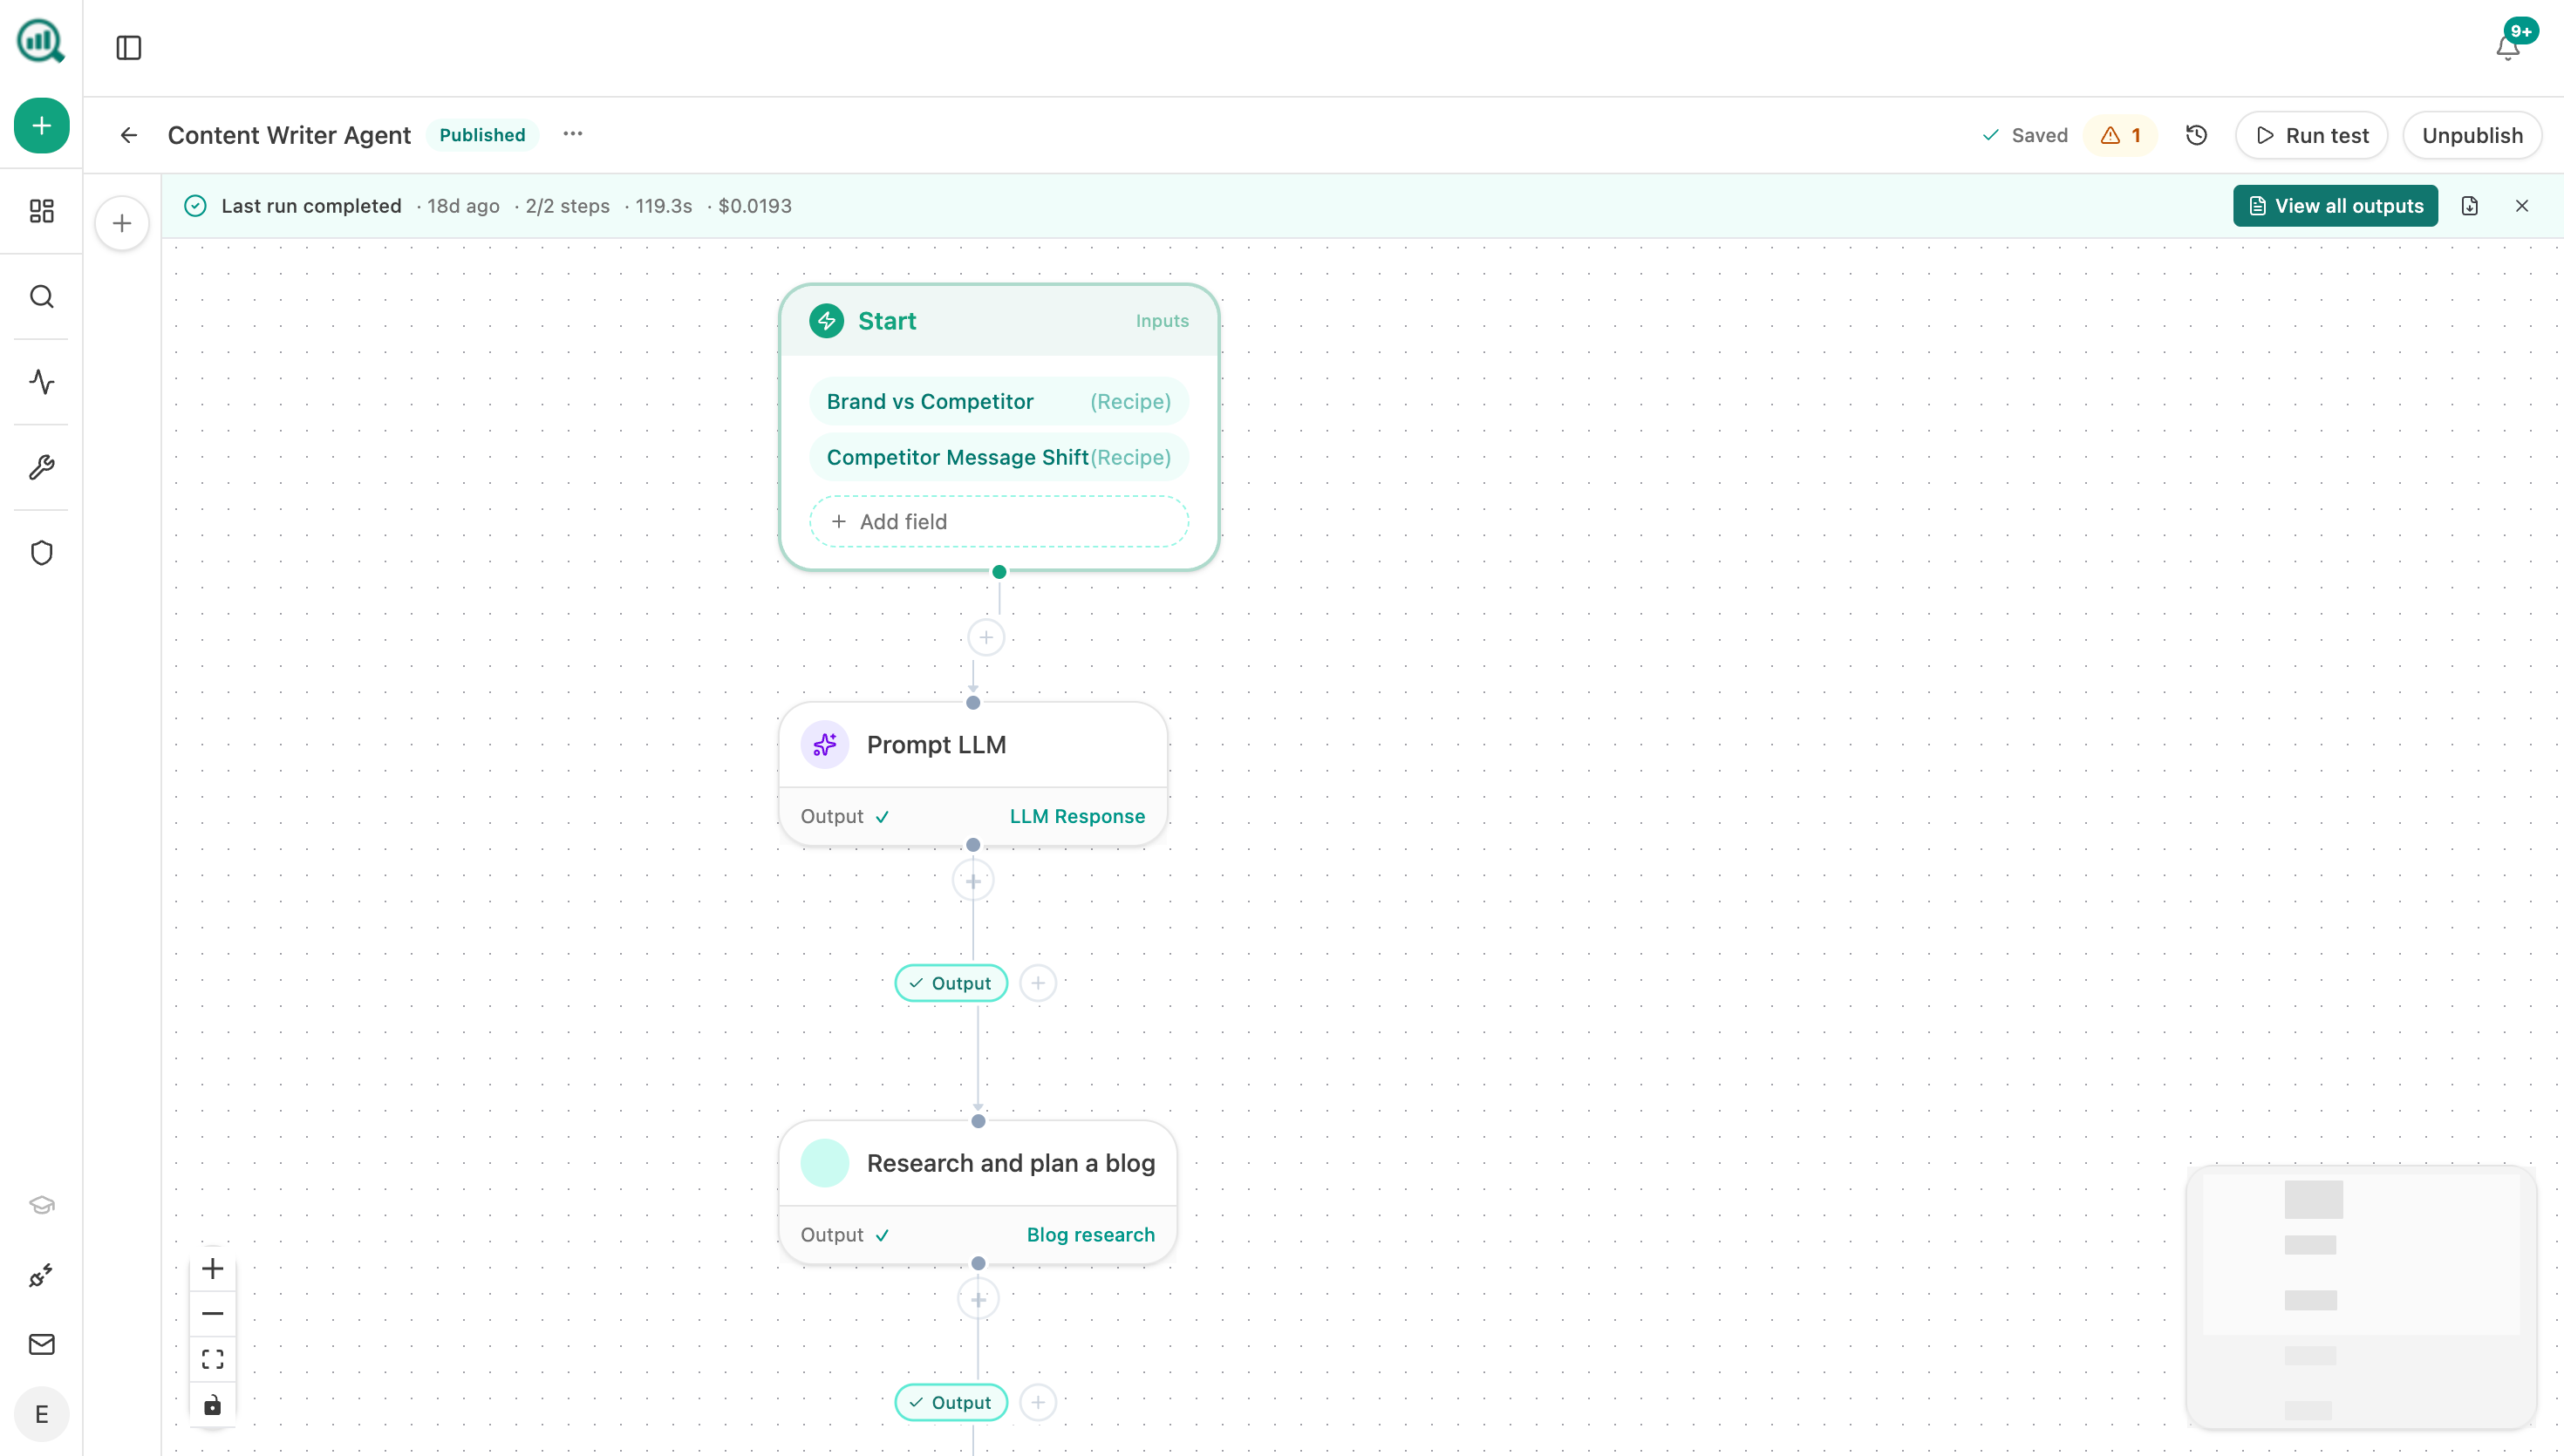The image size is (2564, 1456).
Task: Select the Competitor Message Shift input
Action: tap(998, 457)
